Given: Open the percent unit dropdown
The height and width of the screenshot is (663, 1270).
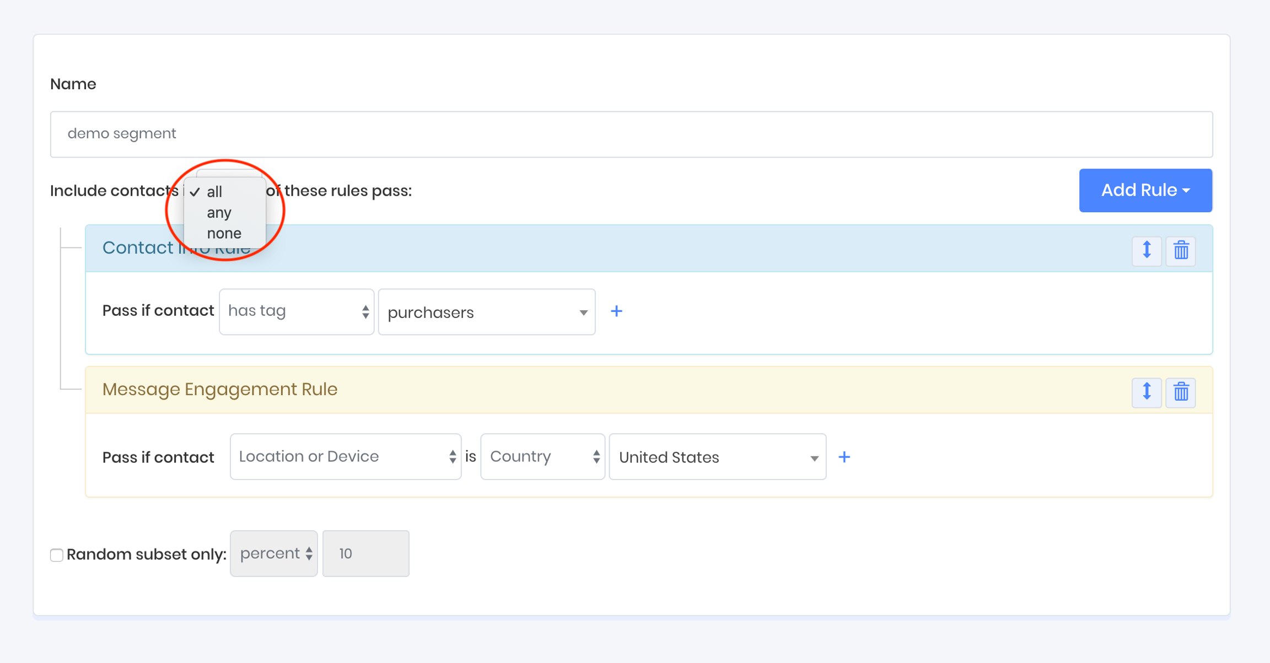Looking at the screenshot, I should [274, 553].
